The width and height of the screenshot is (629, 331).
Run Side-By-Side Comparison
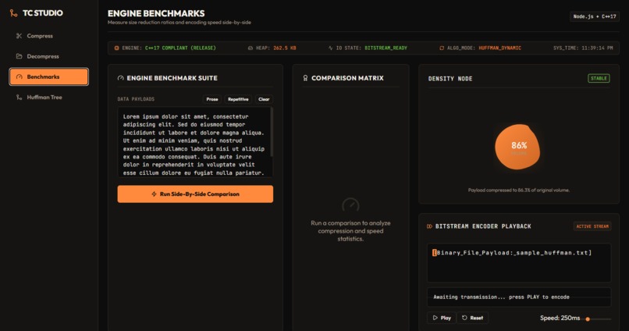[x=195, y=194]
